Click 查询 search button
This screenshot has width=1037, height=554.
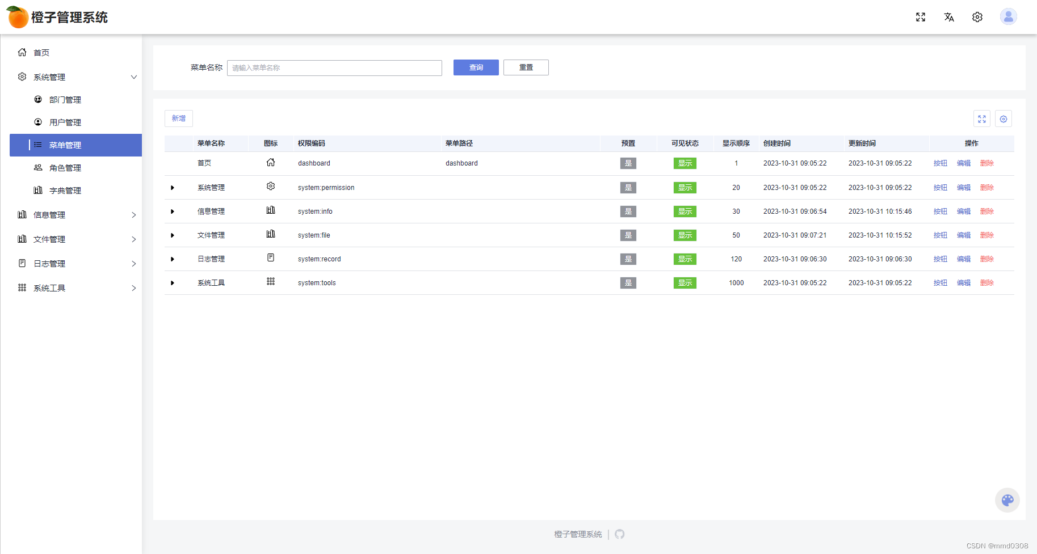[476, 67]
